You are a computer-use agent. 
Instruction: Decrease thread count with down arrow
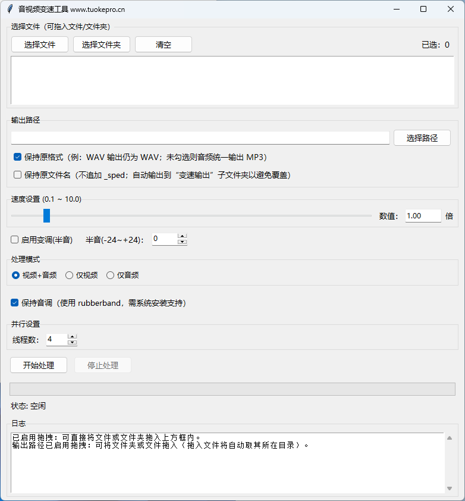click(73, 343)
